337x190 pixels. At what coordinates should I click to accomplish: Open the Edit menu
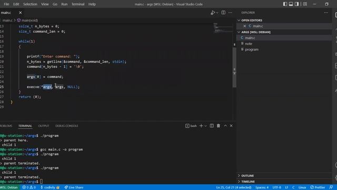pos(16,4)
